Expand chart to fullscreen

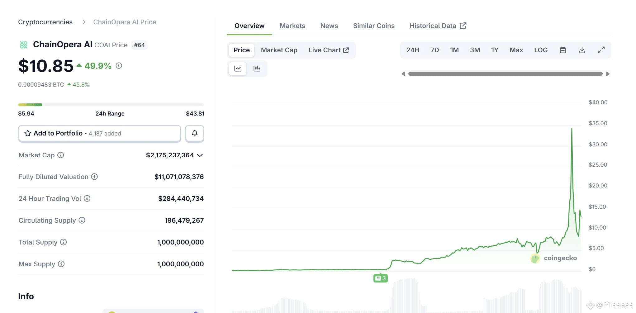click(601, 50)
